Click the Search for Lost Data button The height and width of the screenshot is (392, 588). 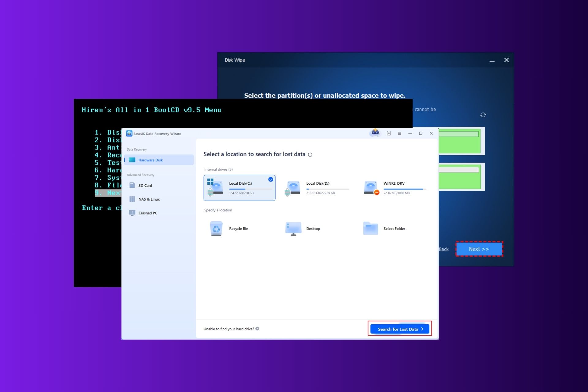(399, 329)
